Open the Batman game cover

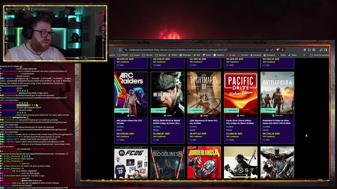tap(277, 162)
